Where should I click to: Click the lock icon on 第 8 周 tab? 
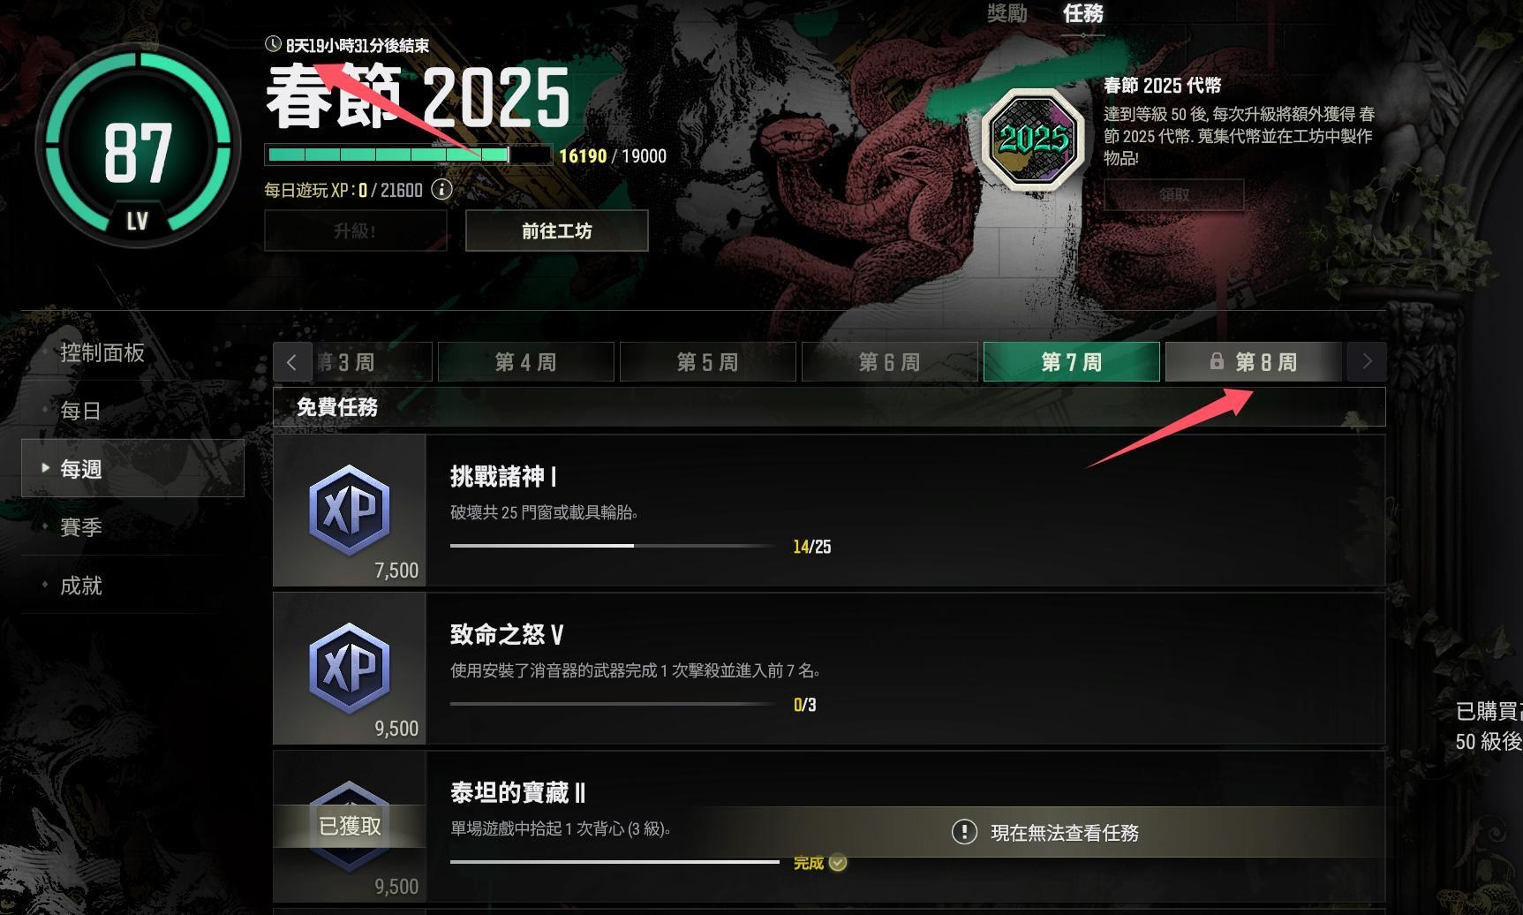tap(1217, 361)
